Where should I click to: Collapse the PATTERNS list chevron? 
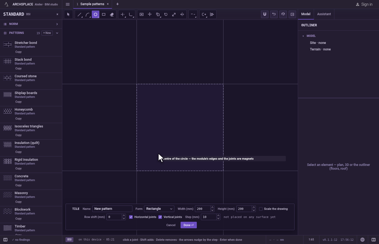pyautogui.click(x=57, y=33)
